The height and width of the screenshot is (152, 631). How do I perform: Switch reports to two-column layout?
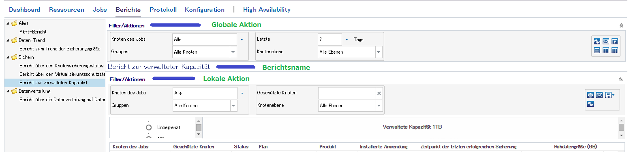[x=606, y=50]
